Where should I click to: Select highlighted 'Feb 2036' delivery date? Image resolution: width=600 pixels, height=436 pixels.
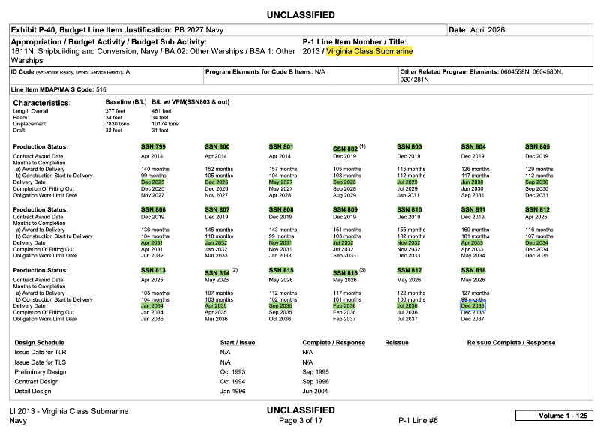[x=344, y=306]
